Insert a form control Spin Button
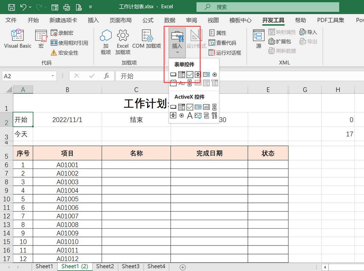This screenshot has height=271, width=364. coord(198,74)
